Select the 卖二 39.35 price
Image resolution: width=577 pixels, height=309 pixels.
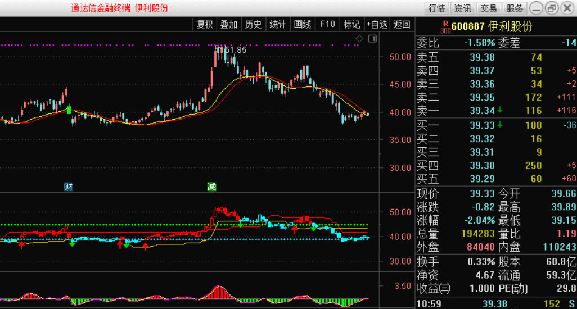click(482, 97)
